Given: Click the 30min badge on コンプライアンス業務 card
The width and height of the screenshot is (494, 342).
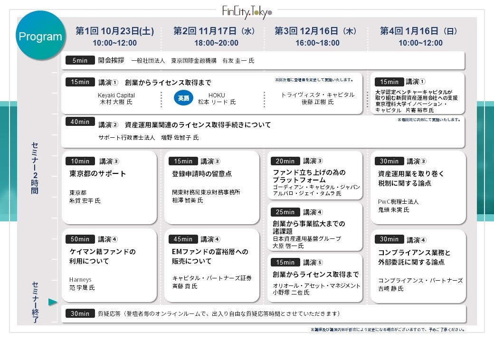Looking at the screenshot, I should point(389,239).
